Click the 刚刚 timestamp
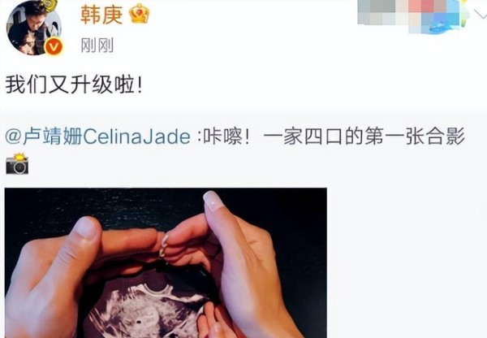The image size is (487, 338). (x=97, y=45)
